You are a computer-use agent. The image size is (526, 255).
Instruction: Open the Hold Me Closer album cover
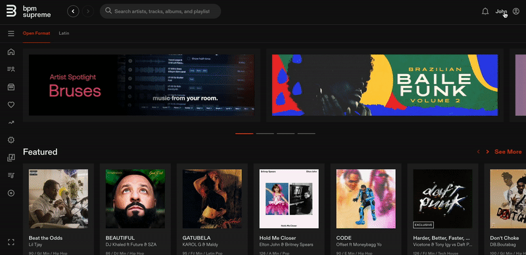pos(289,199)
